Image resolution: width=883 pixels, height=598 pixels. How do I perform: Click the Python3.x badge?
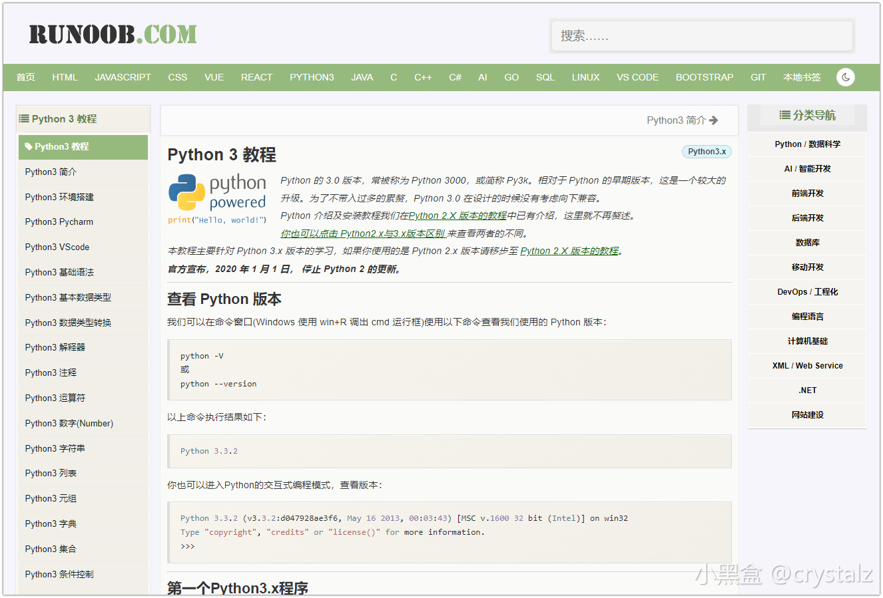pos(707,152)
